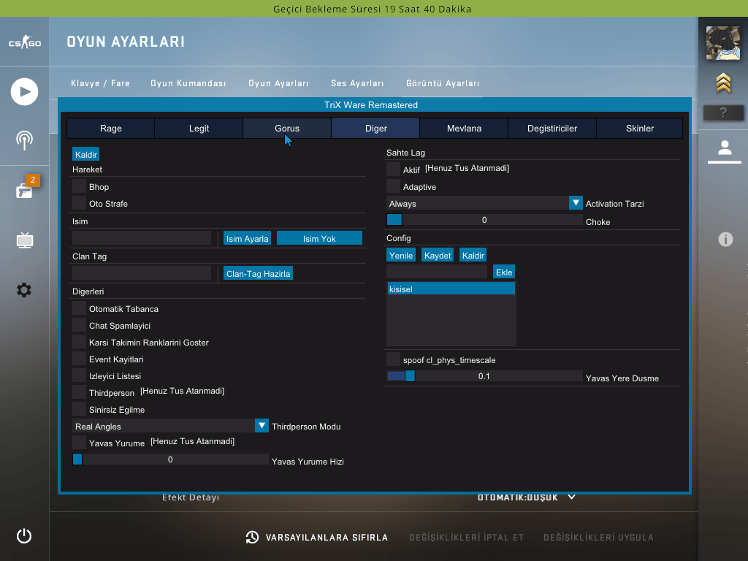The image size is (748, 561).
Task: Click the rank chevrons icon
Action: [724, 83]
